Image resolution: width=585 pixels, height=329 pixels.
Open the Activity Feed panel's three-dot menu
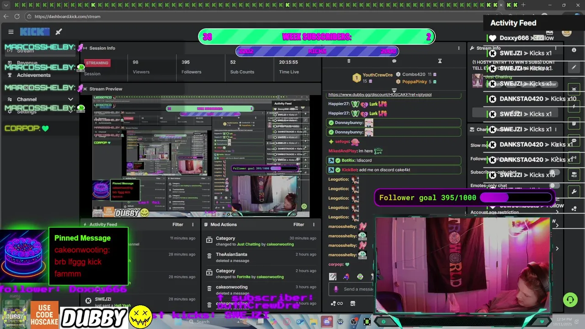click(x=193, y=224)
